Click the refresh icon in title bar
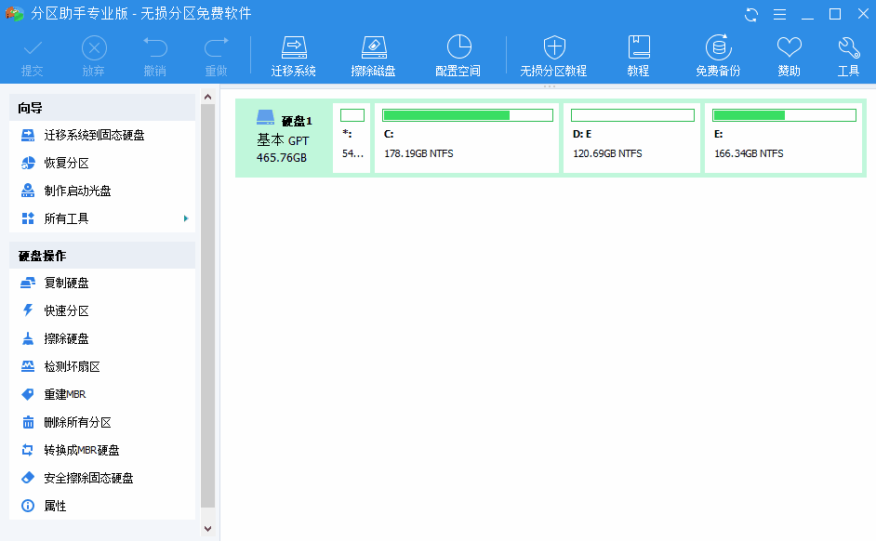876x541 pixels. (x=751, y=15)
